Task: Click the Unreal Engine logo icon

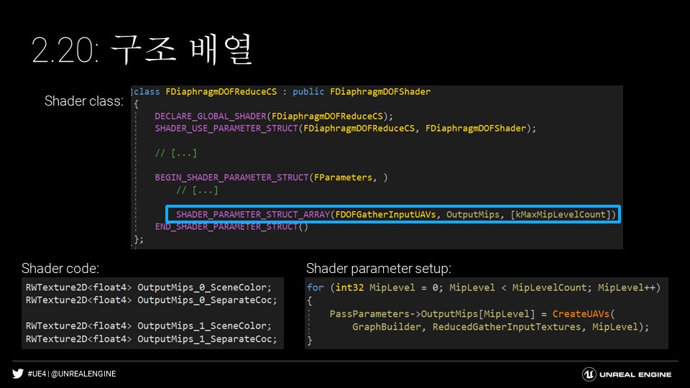Action: [589, 374]
